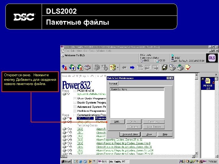Click Save and Close button
The height and width of the screenshot is (164, 219).
tap(130, 134)
